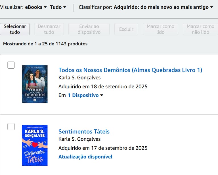Tick the checkbox beside Sentimentos Táteis
This screenshot has width=218, height=175.
[11, 127]
